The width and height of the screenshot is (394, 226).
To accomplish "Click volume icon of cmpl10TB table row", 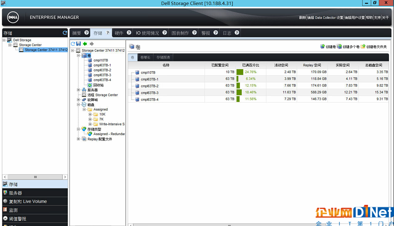I will pos(137,72).
